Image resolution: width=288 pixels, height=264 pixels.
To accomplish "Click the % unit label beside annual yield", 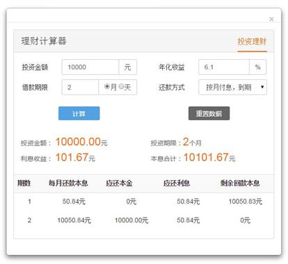I will click(x=257, y=67).
